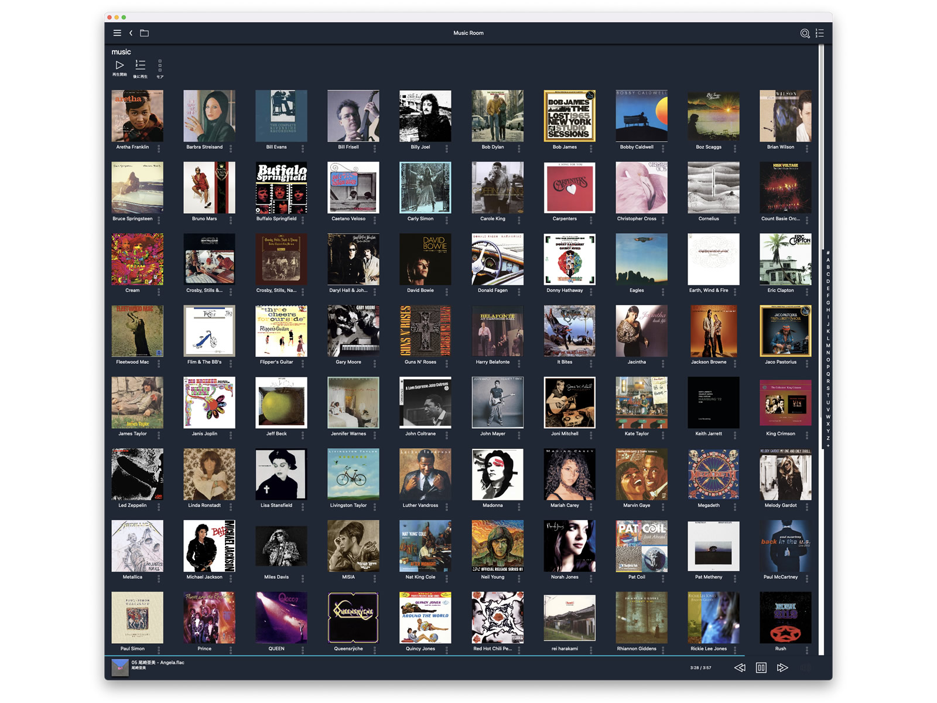Screen dimensions: 937x703
Task: Jump to letter S in alphabet index
Action: click(828, 388)
